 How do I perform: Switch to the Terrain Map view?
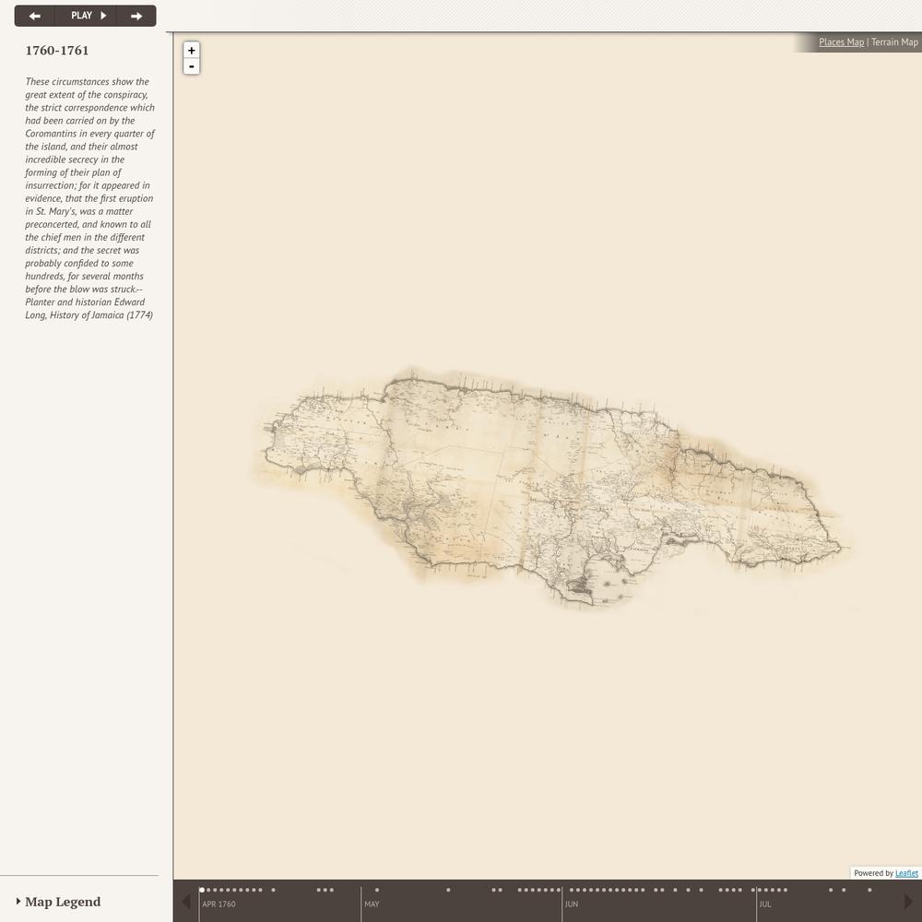point(894,41)
